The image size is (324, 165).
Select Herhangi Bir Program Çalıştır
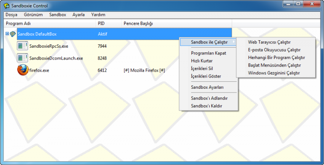point(276,58)
